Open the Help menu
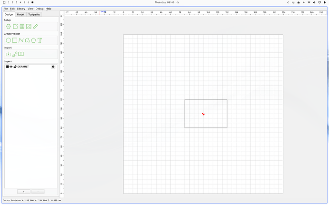Image resolution: width=329 pixels, height=205 pixels. pos(49,9)
